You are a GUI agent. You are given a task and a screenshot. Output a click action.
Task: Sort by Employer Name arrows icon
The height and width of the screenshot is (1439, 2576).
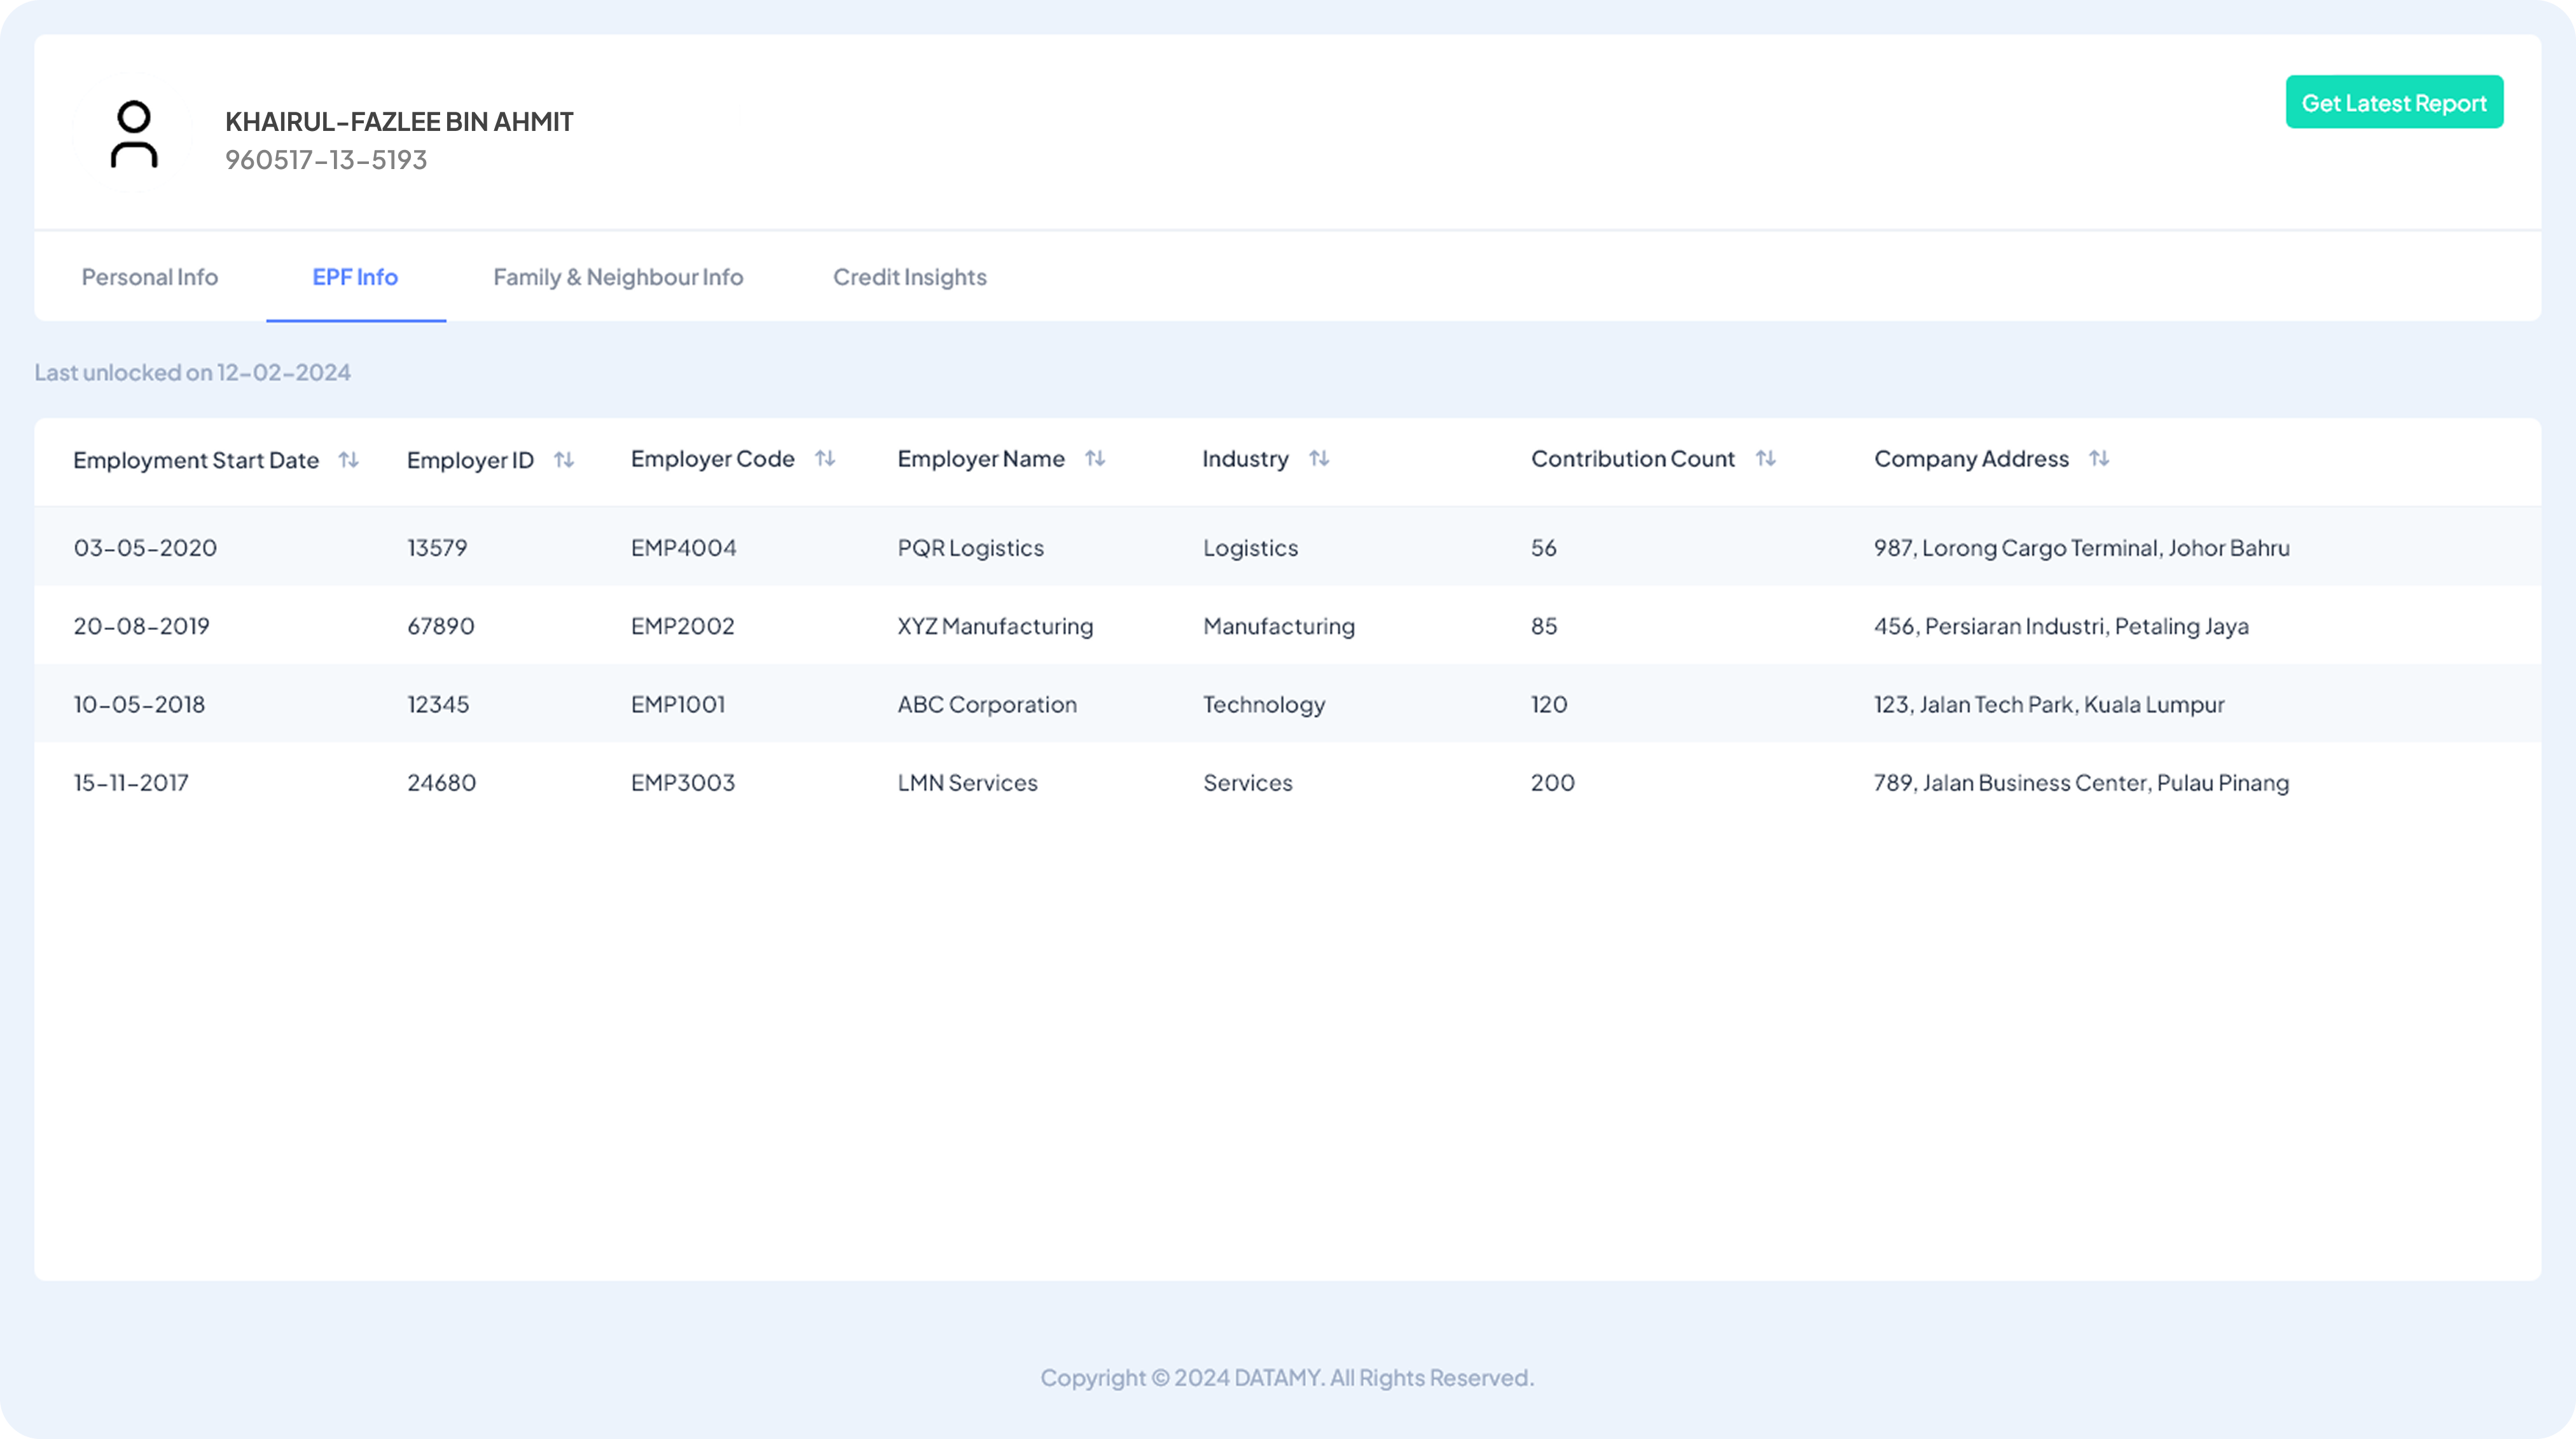1095,459
